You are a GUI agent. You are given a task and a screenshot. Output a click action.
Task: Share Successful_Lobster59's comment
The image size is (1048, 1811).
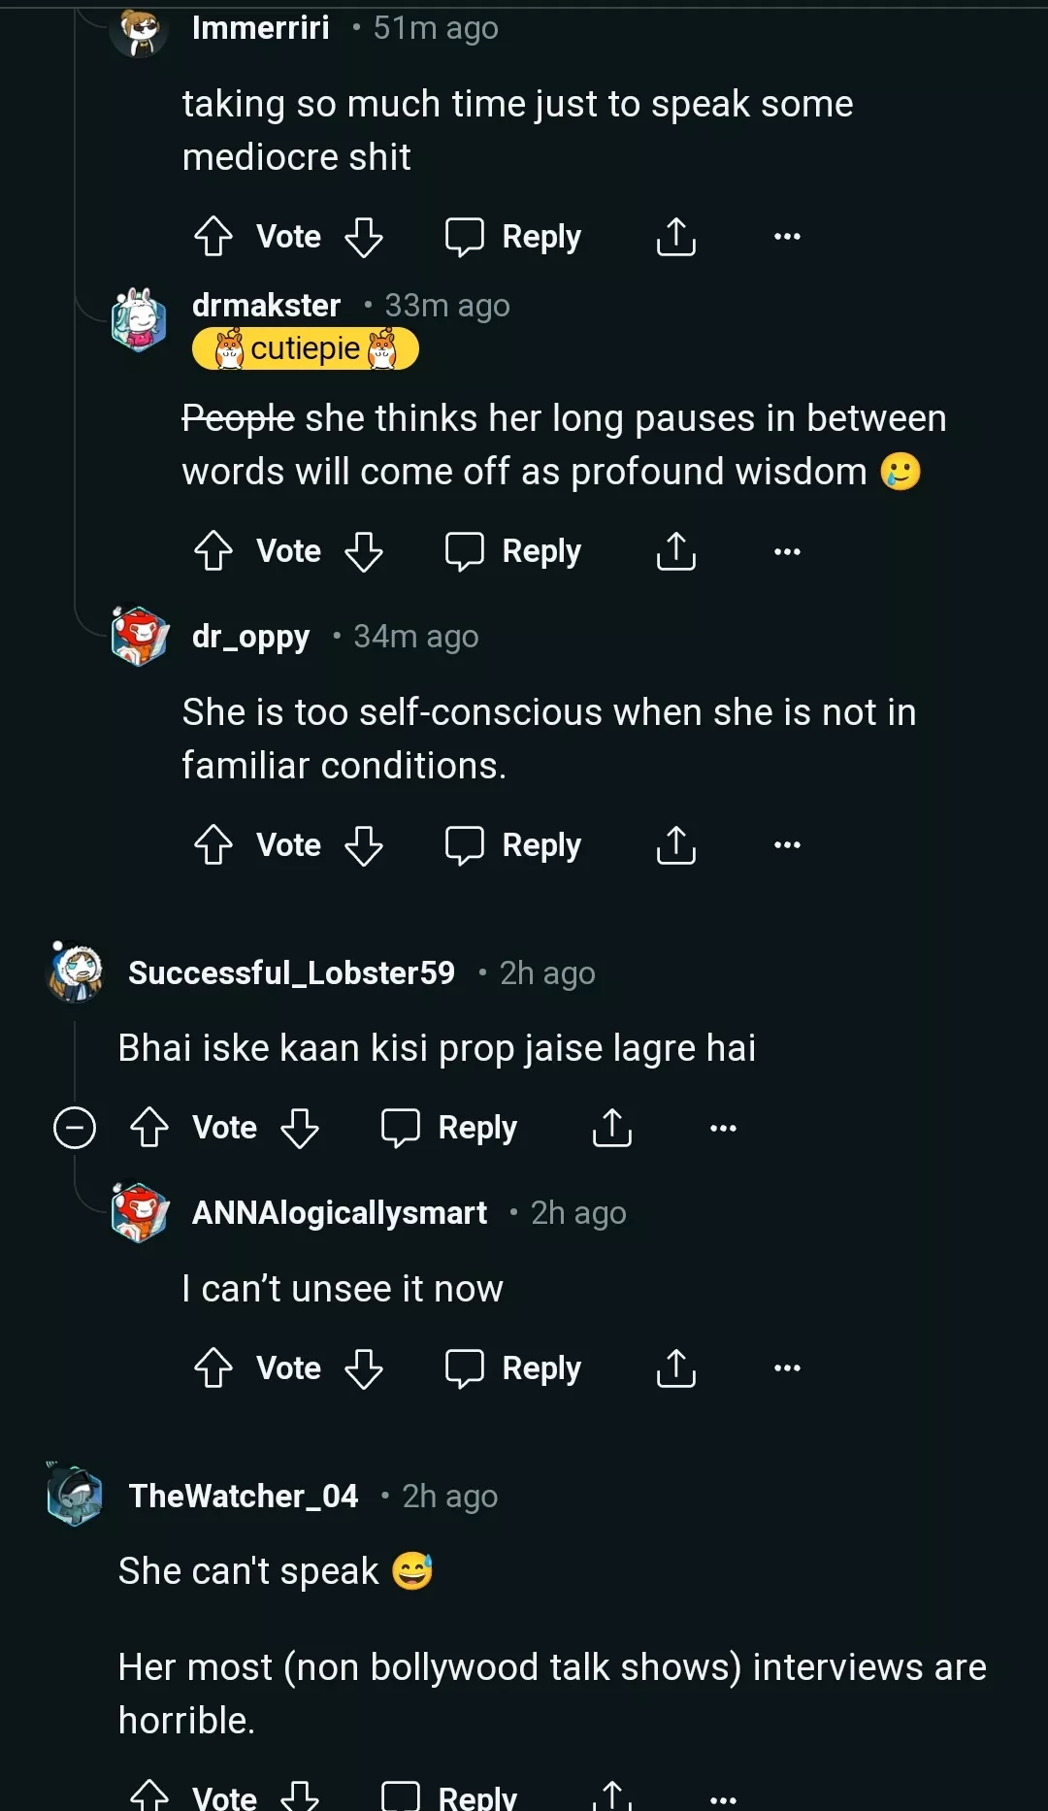coord(612,1128)
